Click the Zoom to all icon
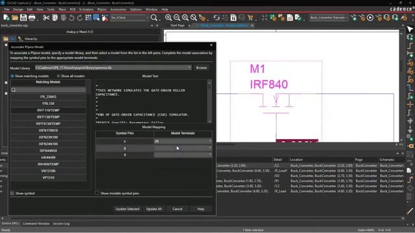 coord(194,17)
